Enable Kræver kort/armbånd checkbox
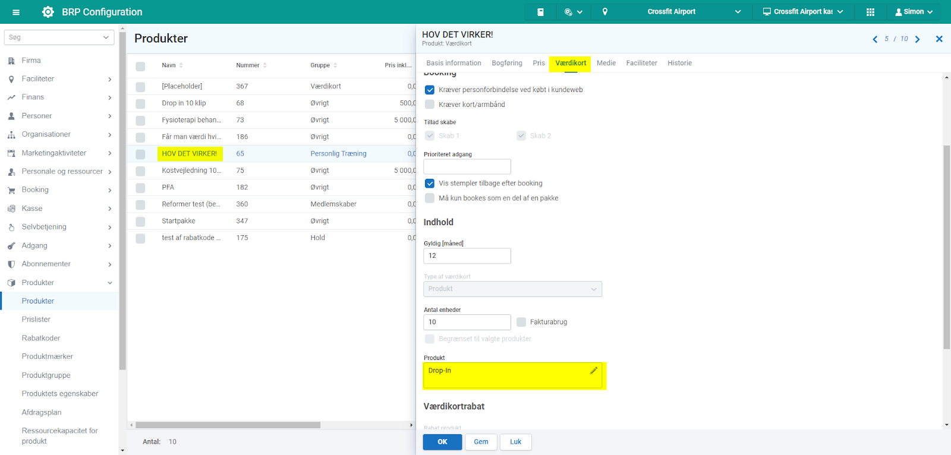This screenshot has height=455, width=951. [x=430, y=105]
